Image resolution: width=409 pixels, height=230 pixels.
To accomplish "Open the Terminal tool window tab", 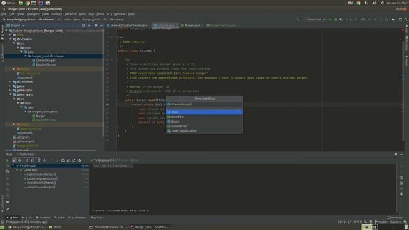I will (43, 217).
